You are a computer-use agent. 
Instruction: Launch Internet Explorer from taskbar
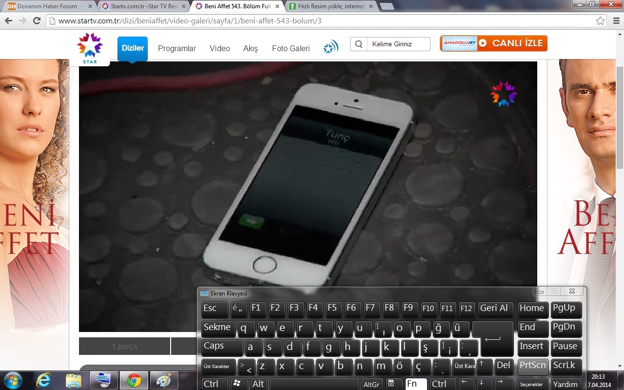43,380
